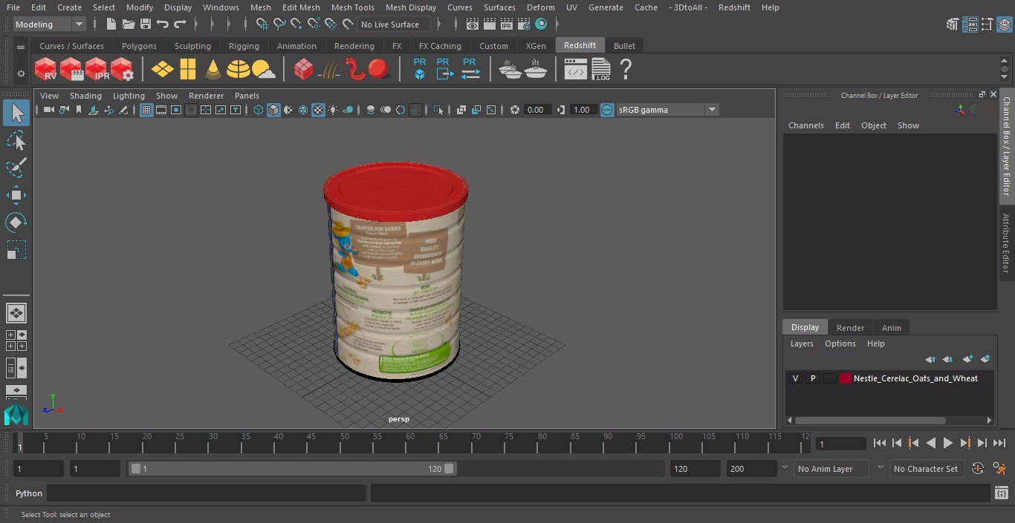
Task: Click the layer list horizontal scrollbar
Action: [x=871, y=421]
